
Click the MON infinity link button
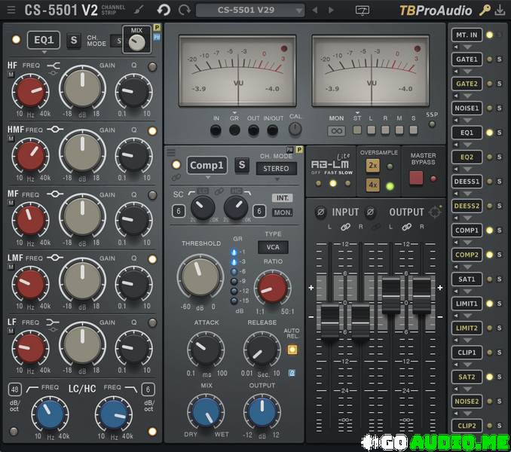pos(336,131)
